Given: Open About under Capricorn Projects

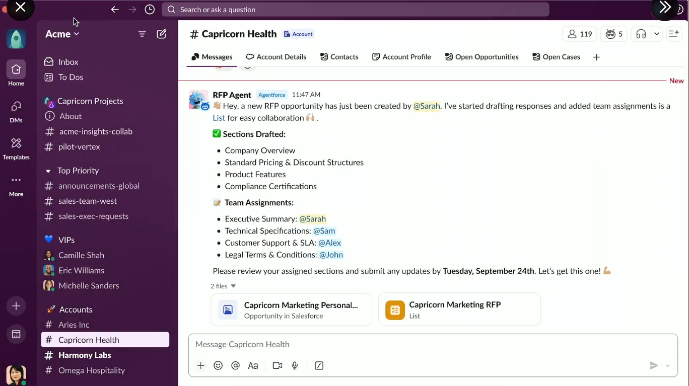Looking at the screenshot, I should (70, 116).
